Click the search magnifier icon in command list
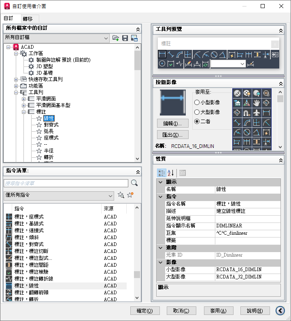 tap(134, 183)
